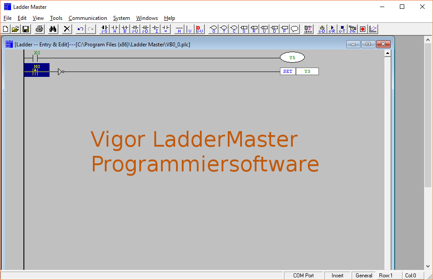Viewport: 433px width, 280px height.
Task: Click the c-R play icon
Action: 332,29
